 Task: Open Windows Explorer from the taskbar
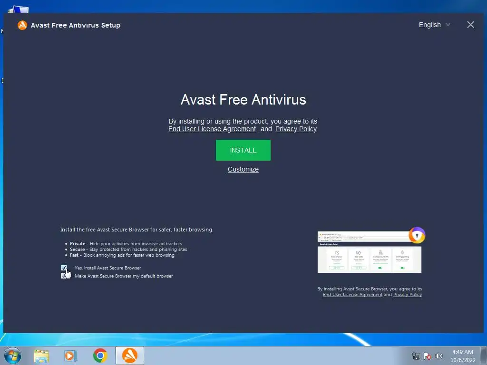pos(41,355)
